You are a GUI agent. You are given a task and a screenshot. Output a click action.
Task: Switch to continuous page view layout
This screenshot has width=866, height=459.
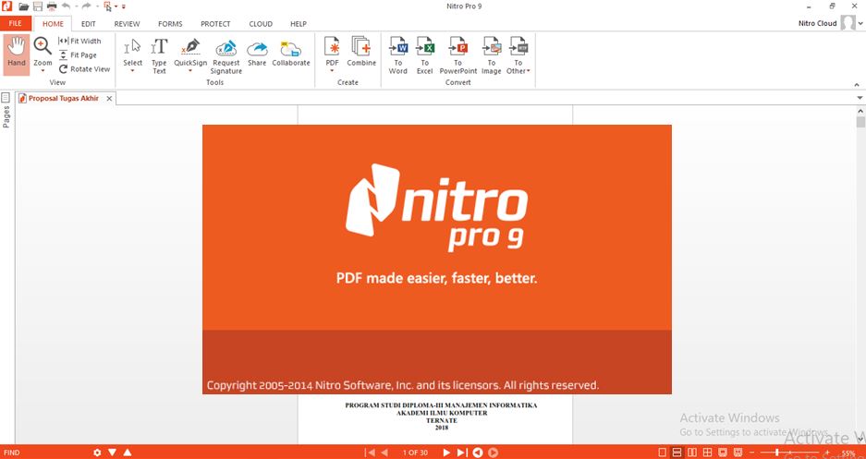coord(677,453)
